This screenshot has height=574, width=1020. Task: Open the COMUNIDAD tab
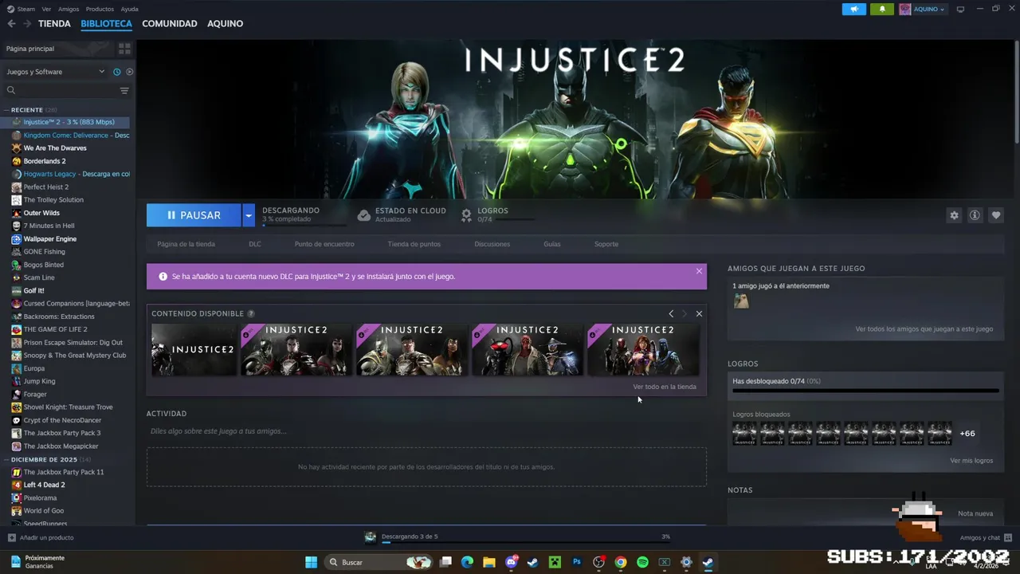169,24
